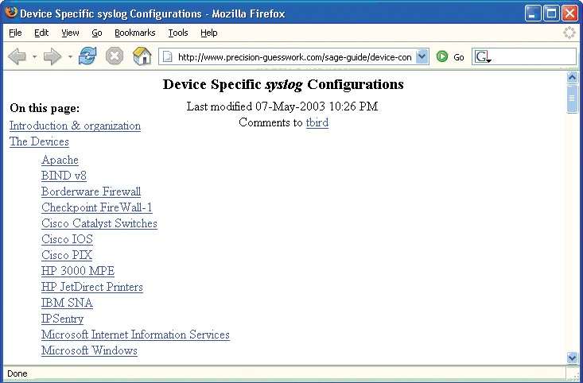Open the View menu

pyautogui.click(x=70, y=33)
